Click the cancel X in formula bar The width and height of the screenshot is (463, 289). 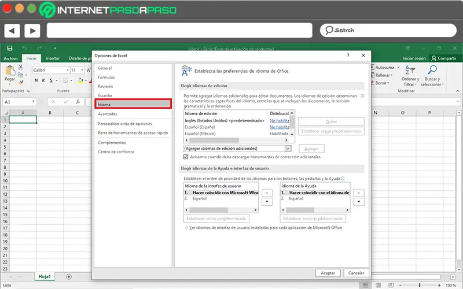click(x=53, y=102)
